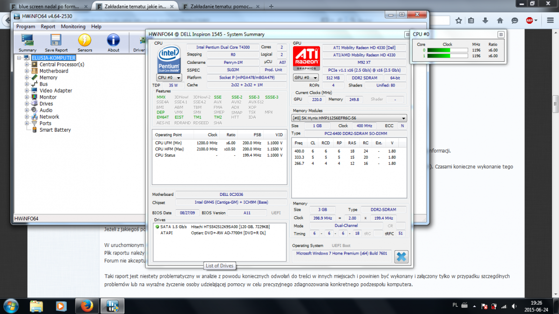Select the Network tree item
Viewport: 559px width, 314px height.
click(x=49, y=117)
